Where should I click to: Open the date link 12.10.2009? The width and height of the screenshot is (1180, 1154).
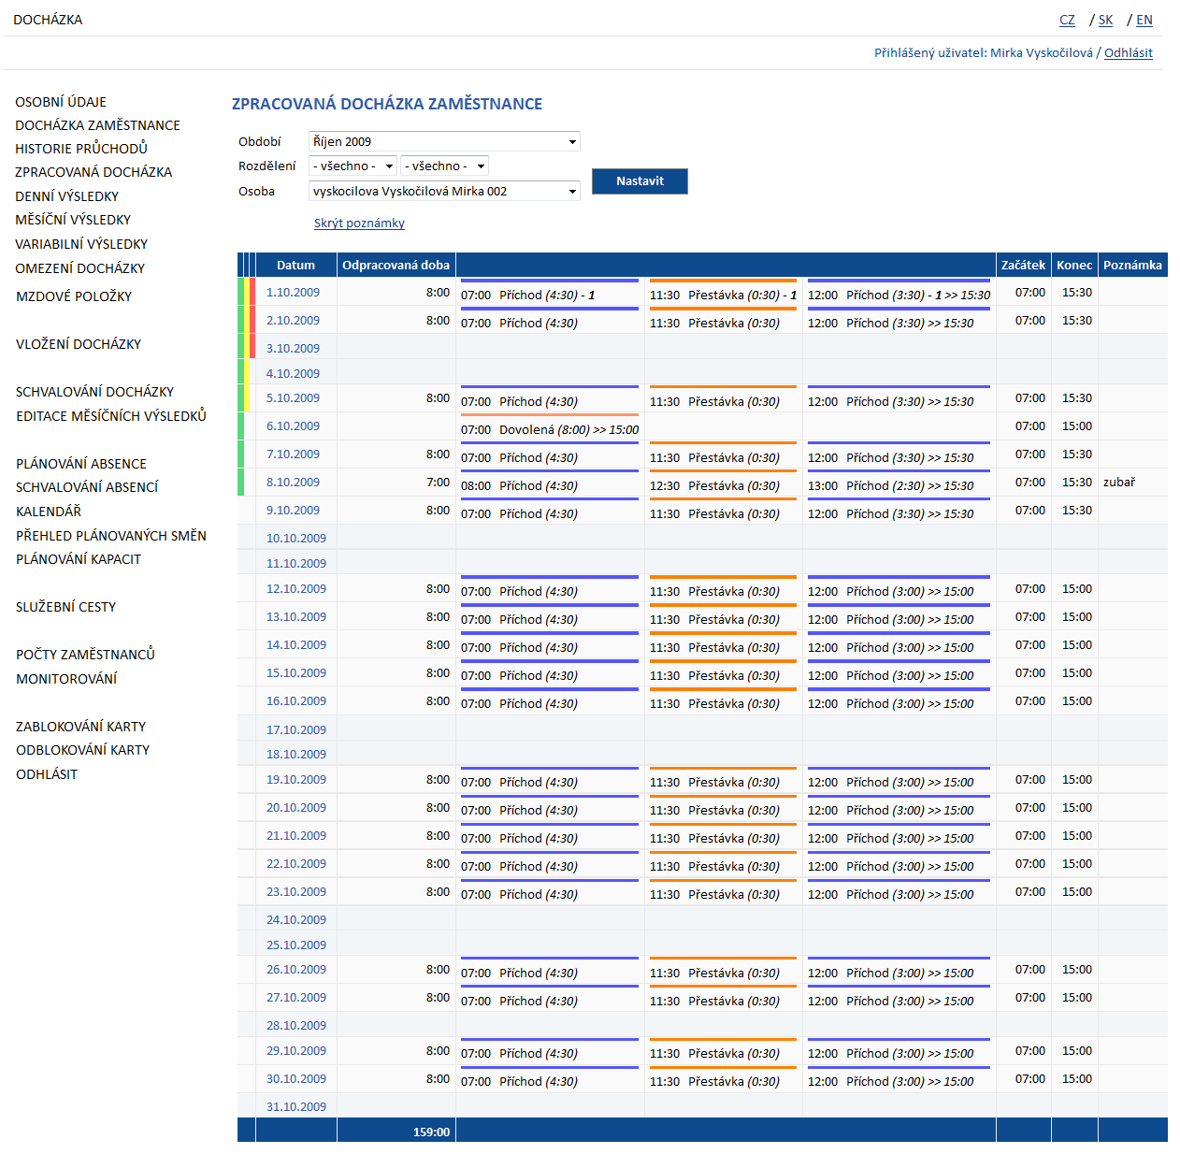[296, 589]
